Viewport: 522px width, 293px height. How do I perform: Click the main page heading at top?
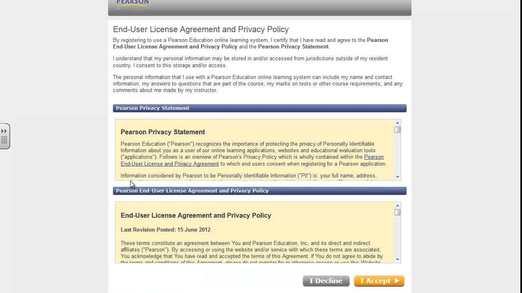click(x=201, y=29)
